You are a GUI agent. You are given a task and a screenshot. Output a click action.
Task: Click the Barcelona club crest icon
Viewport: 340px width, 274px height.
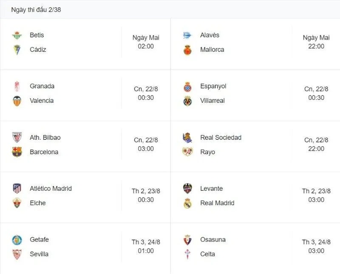point(17,152)
